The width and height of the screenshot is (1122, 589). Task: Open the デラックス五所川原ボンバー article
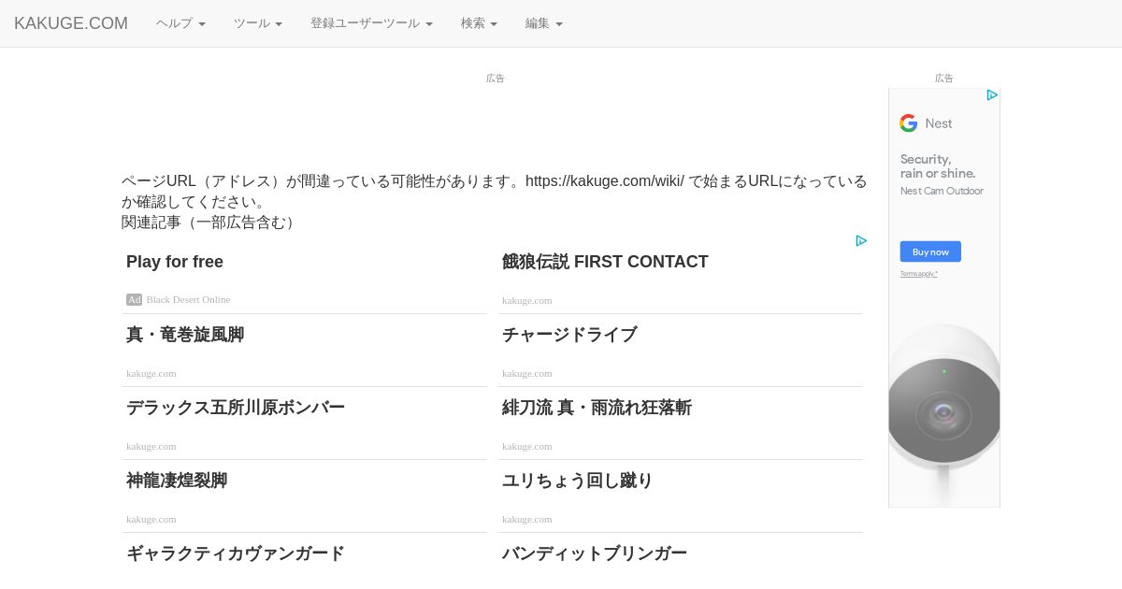click(236, 408)
